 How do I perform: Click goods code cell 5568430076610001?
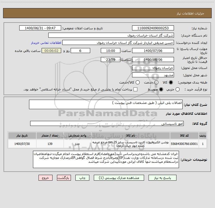click(x=184, y=144)
